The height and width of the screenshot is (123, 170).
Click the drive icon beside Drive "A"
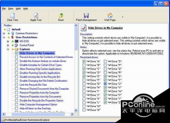coord(88,61)
